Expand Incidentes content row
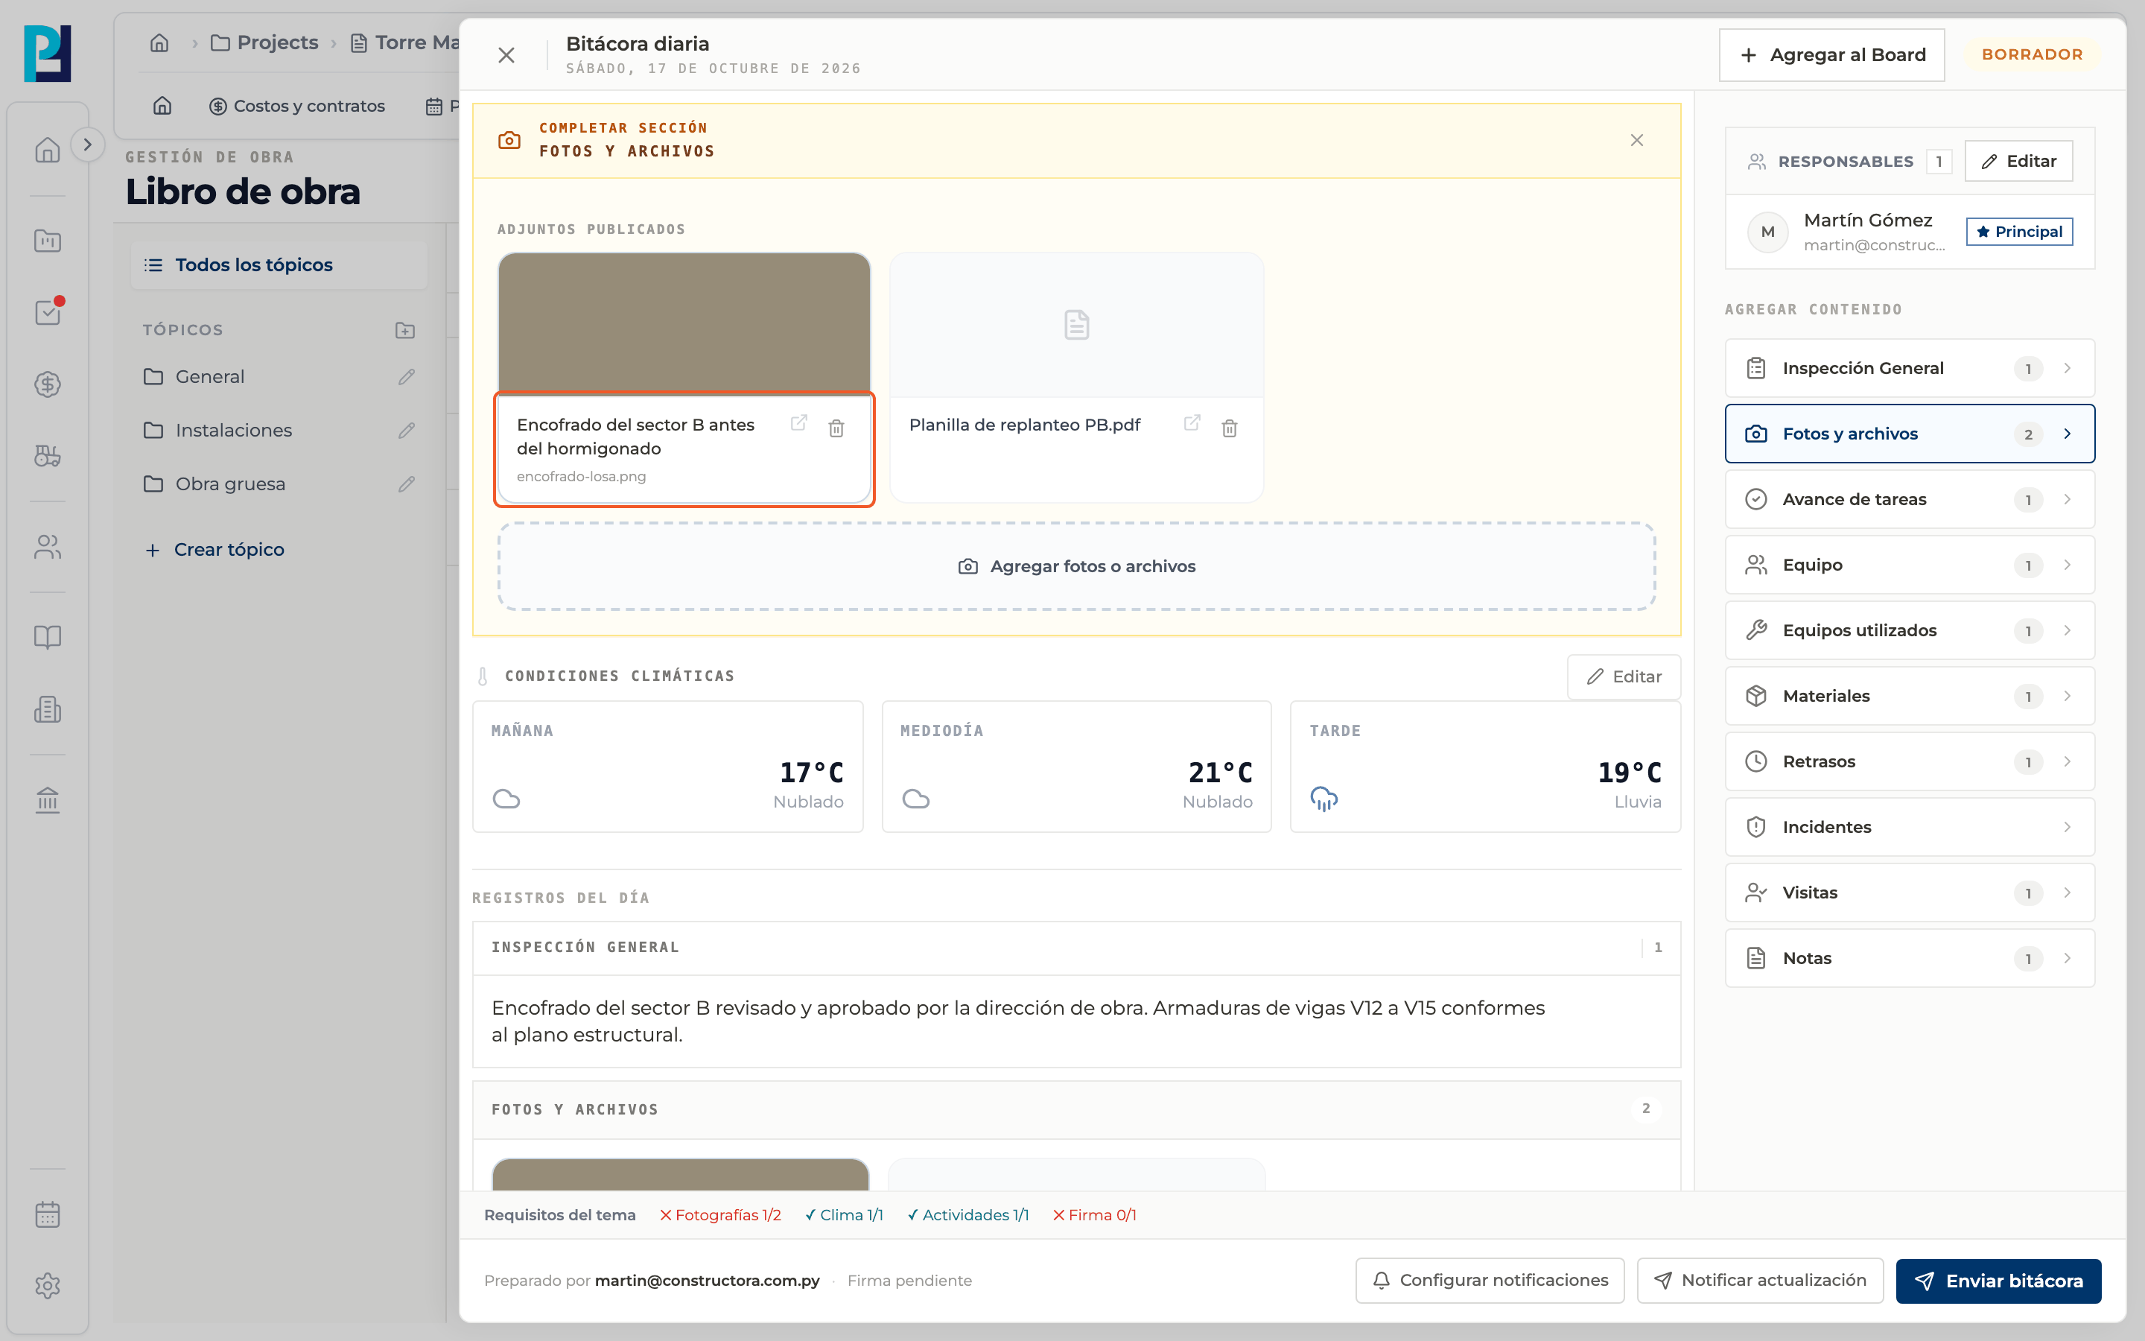This screenshot has height=1341, width=2145. [x=1910, y=828]
